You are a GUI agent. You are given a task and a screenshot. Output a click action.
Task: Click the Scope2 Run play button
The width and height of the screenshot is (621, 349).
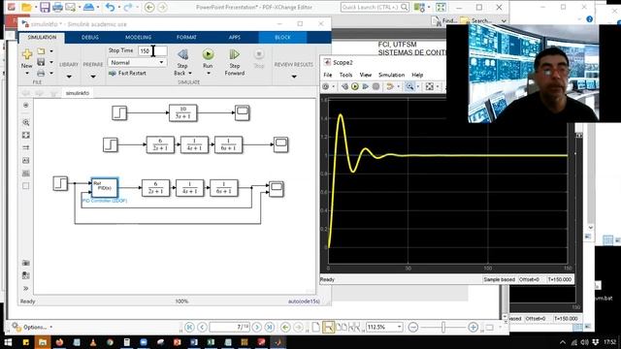(355, 86)
